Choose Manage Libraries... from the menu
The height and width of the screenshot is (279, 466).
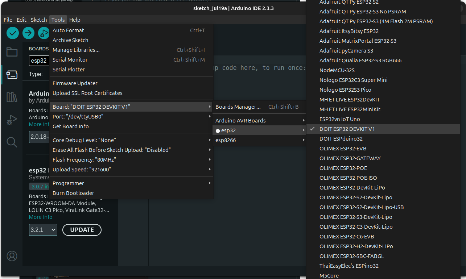(x=131, y=50)
